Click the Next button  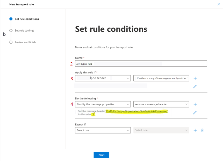tap(101, 155)
